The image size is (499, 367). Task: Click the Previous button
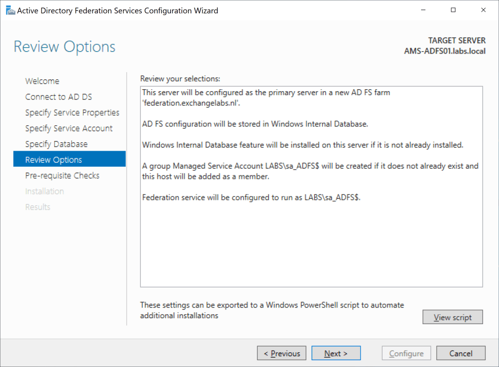point(281,353)
